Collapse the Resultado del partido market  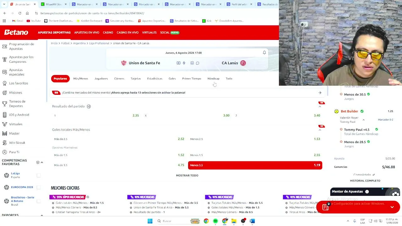[320, 107]
